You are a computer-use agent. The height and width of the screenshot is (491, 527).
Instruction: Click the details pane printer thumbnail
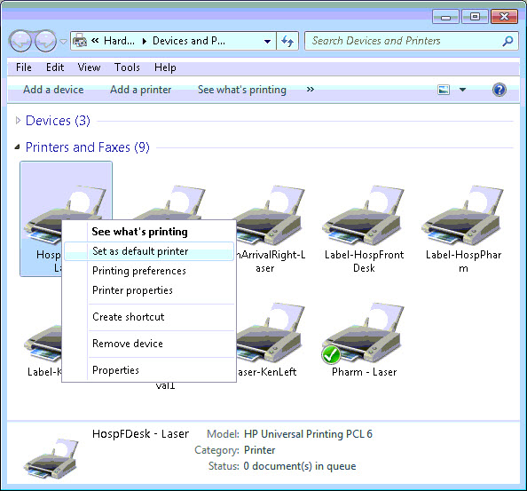point(51,458)
